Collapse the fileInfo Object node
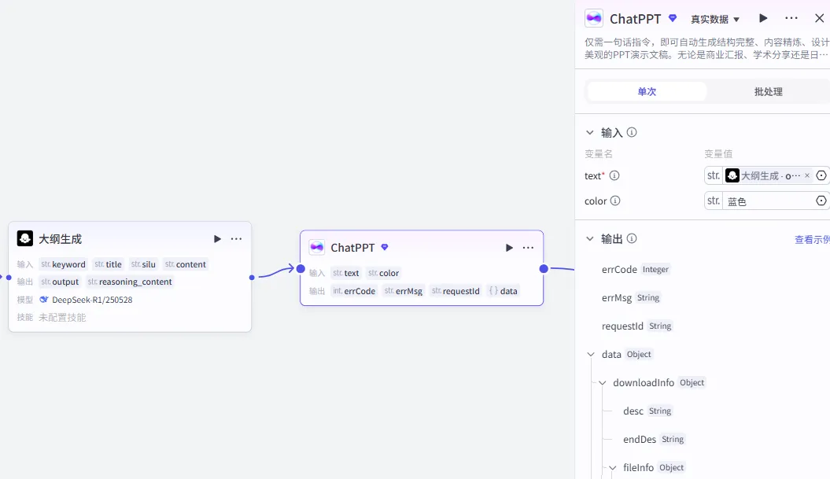 click(x=612, y=467)
